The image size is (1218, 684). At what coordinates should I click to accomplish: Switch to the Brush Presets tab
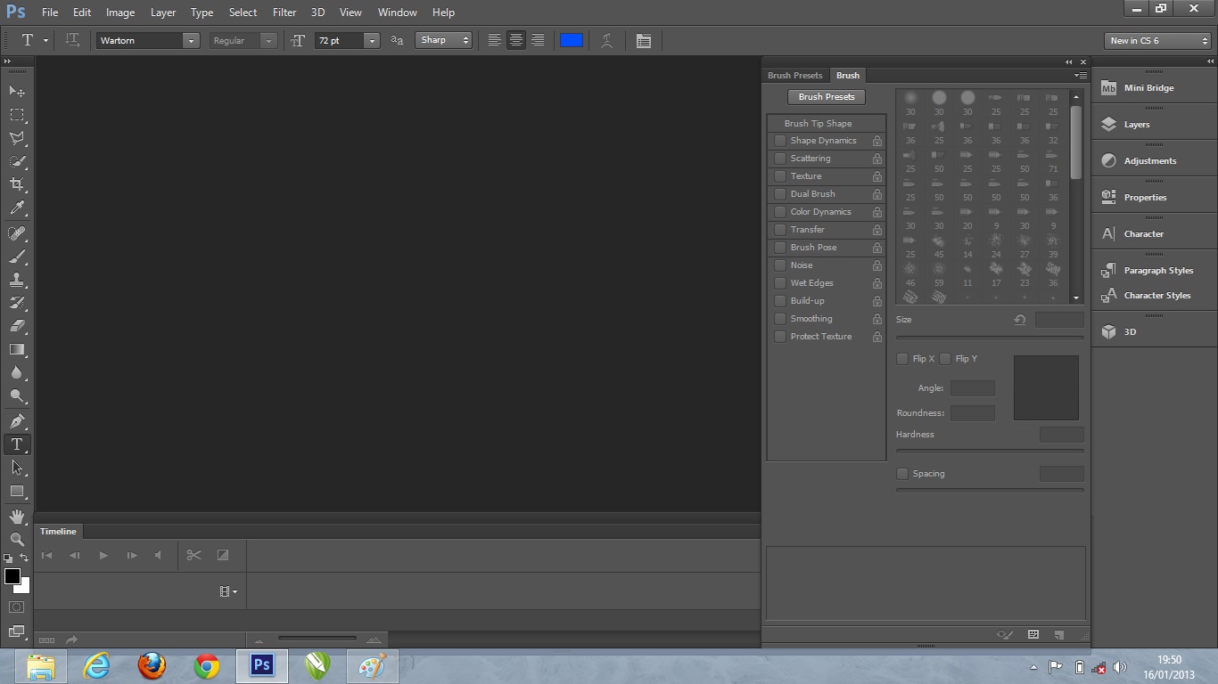(x=795, y=76)
